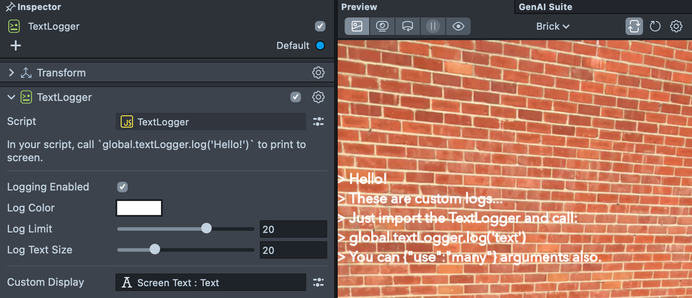Viewport: 692px width, 298px height.
Task: Switch to the Preview tab
Action: [x=359, y=7]
